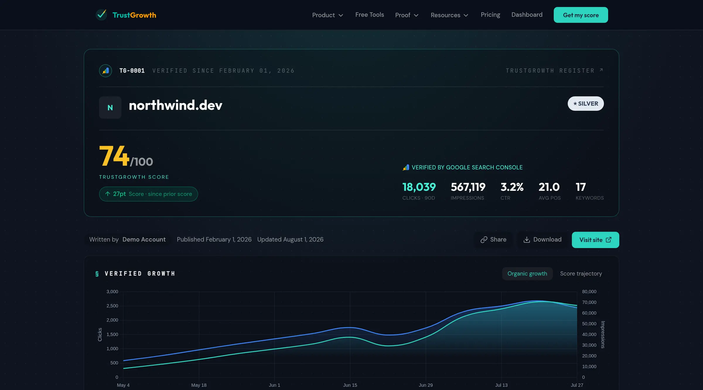Click the Search Console icon beside TG-0001
Screen dimensions: 703x390
tap(105, 71)
